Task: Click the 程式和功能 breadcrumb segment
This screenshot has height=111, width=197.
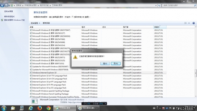Action: (44, 6)
